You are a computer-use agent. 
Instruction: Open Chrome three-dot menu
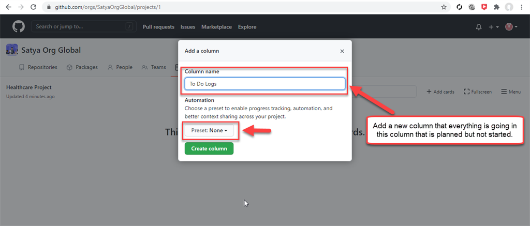tap(522, 7)
